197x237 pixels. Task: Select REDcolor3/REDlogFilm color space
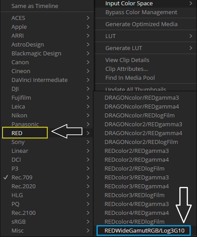click(145, 195)
